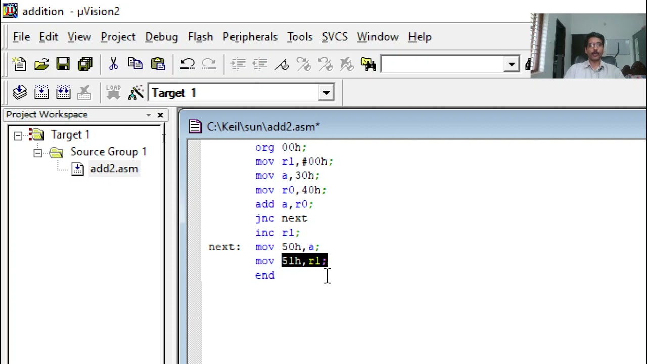Select Target 1 in project tree
This screenshot has width=647, height=364.
(x=70, y=135)
